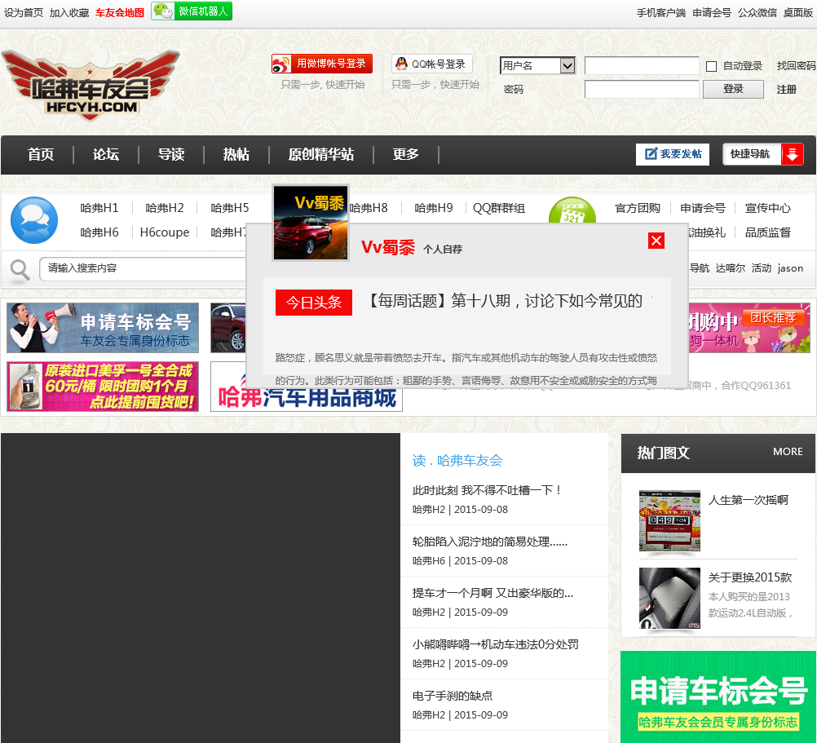Open the 哈弗H5 forum link
817x743 pixels.
(229, 208)
